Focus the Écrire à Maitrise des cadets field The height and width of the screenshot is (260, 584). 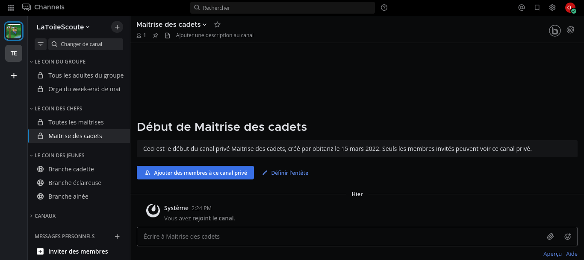click(x=338, y=237)
